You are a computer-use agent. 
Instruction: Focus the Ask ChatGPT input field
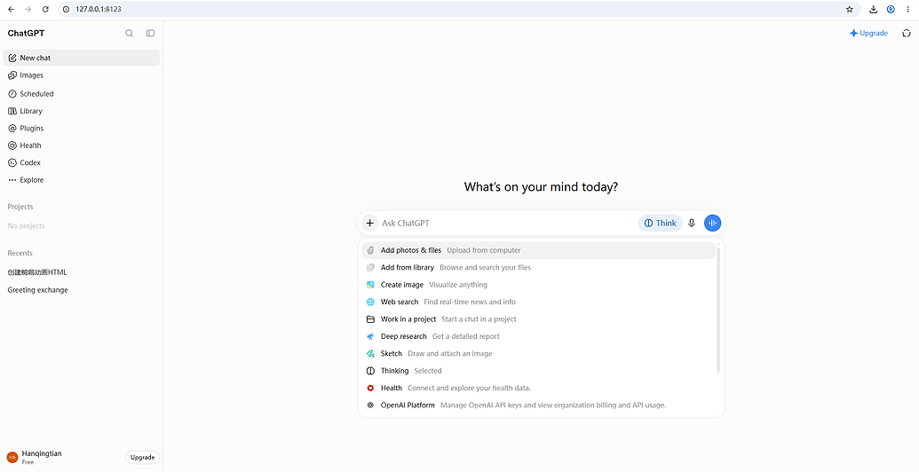(x=507, y=223)
